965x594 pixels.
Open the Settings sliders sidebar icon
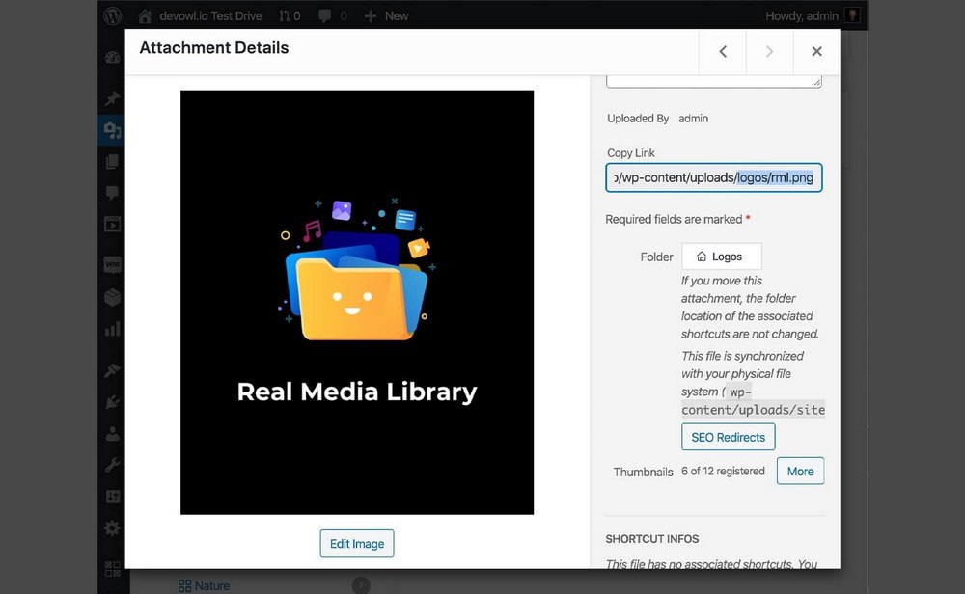pos(112,497)
